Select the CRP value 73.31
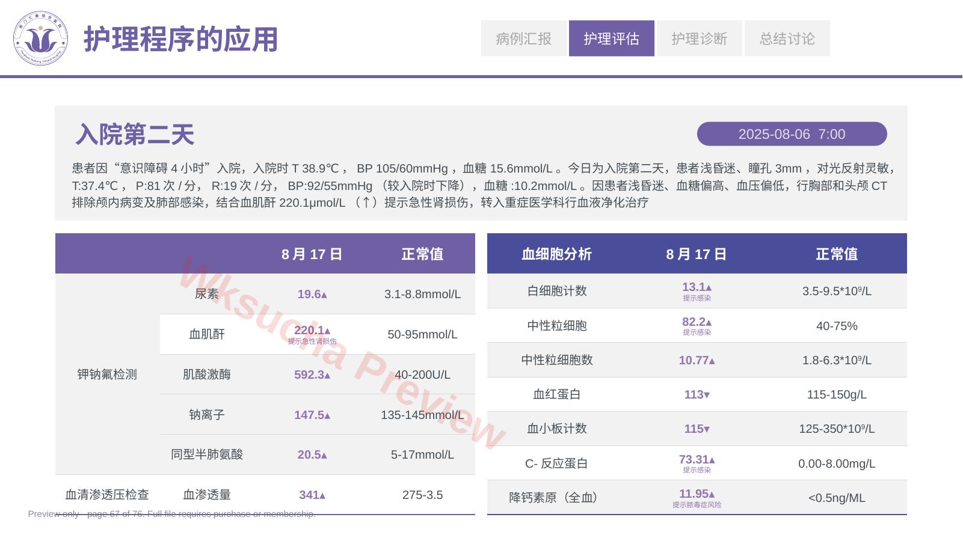Viewport: 963px width, 541px height. pyautogui.click(x=697, y=460)
